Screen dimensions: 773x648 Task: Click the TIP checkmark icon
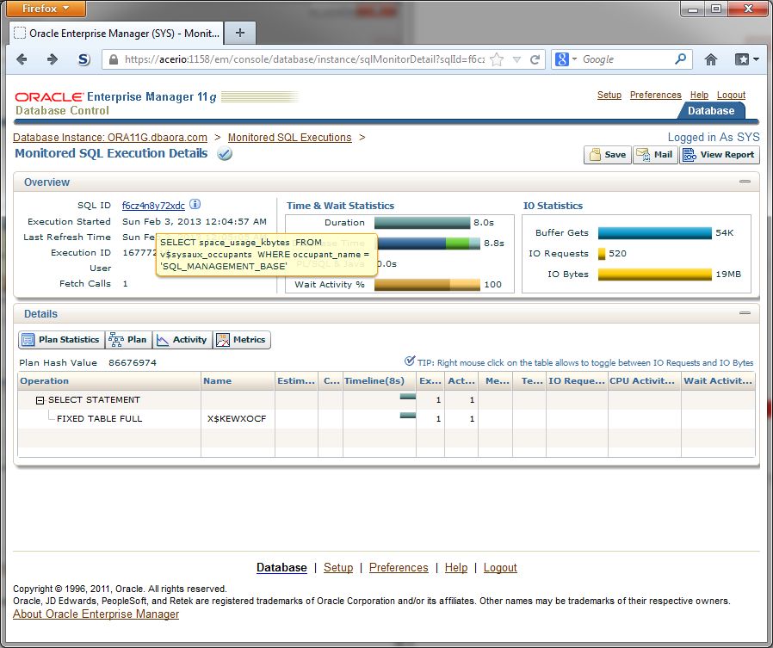point(409,361)
